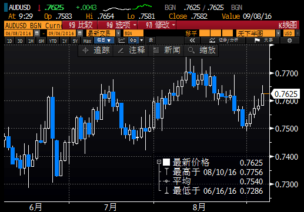Click the 最高于 08/10/16 0.7756 legend row
The height and width of the screenshot is (212, 304).
point(214,172)
